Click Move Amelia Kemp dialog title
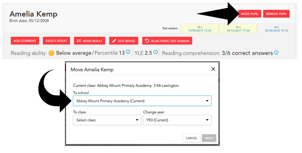The height and width of the screenshot is (153, 302). click(x=92, y=69)
